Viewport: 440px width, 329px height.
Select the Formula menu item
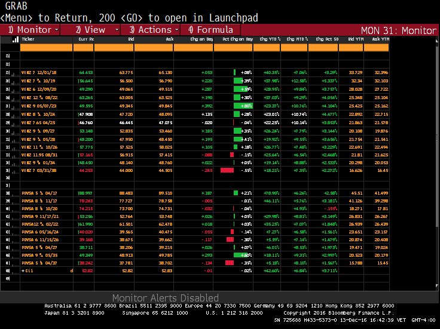(211, 29)
